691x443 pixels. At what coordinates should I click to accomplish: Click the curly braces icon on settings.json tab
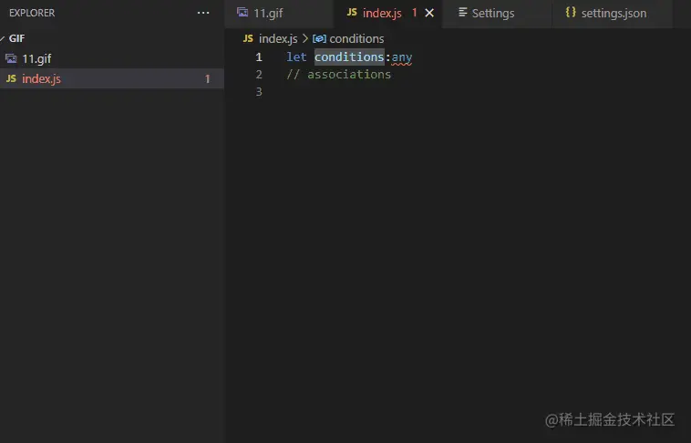point(571,13)
